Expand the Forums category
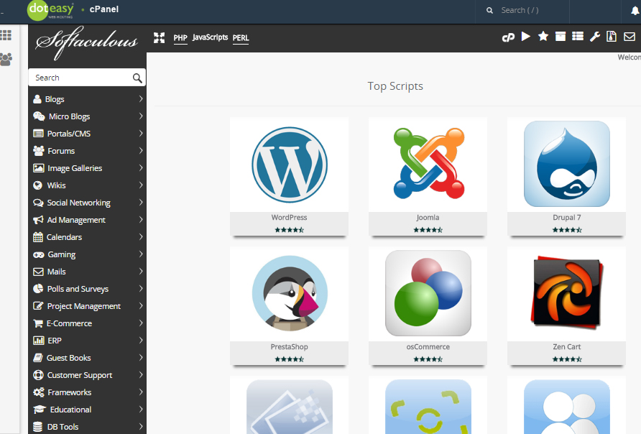Screen dimensions: 641x434 (88, 151)
